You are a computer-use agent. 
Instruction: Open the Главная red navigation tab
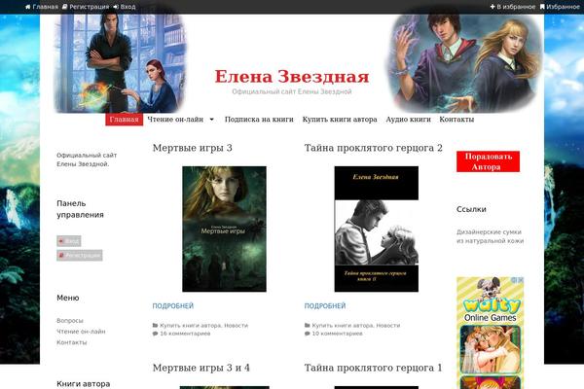coord(124,120)
